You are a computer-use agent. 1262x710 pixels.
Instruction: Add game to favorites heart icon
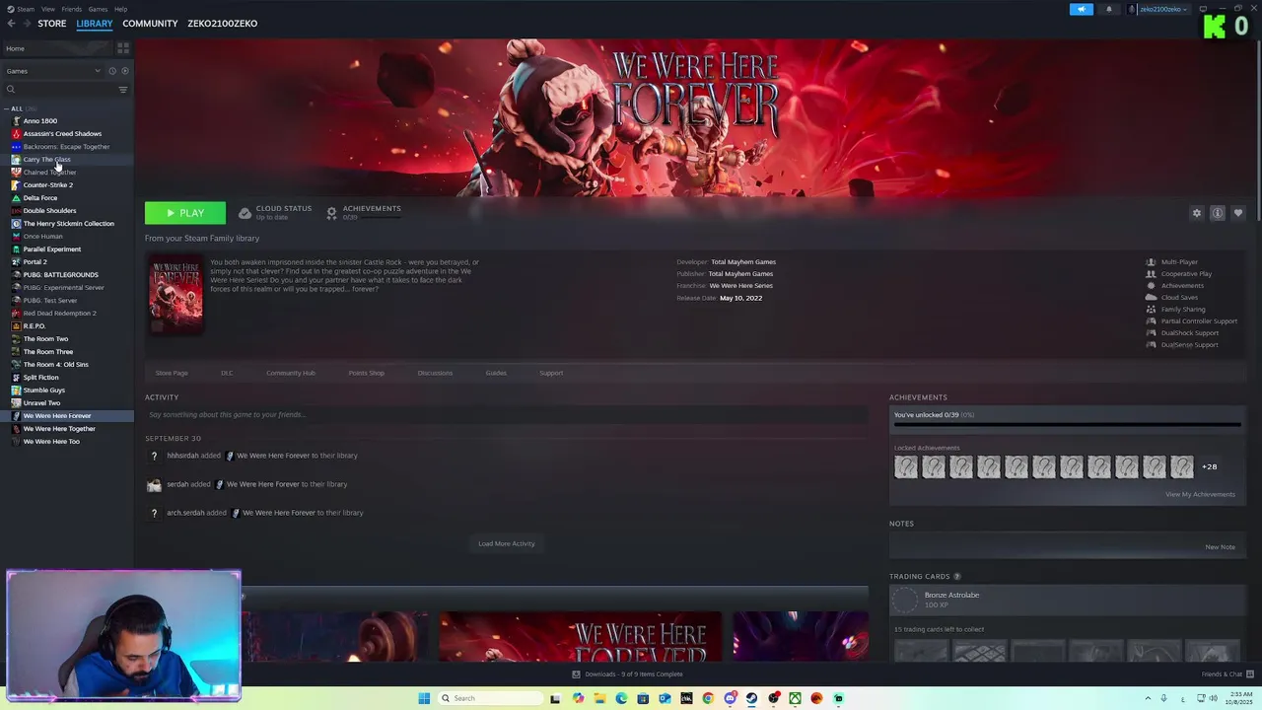1238,213
